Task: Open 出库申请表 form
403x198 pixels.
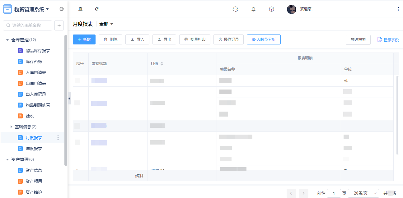Action: (x=36, y=83)
